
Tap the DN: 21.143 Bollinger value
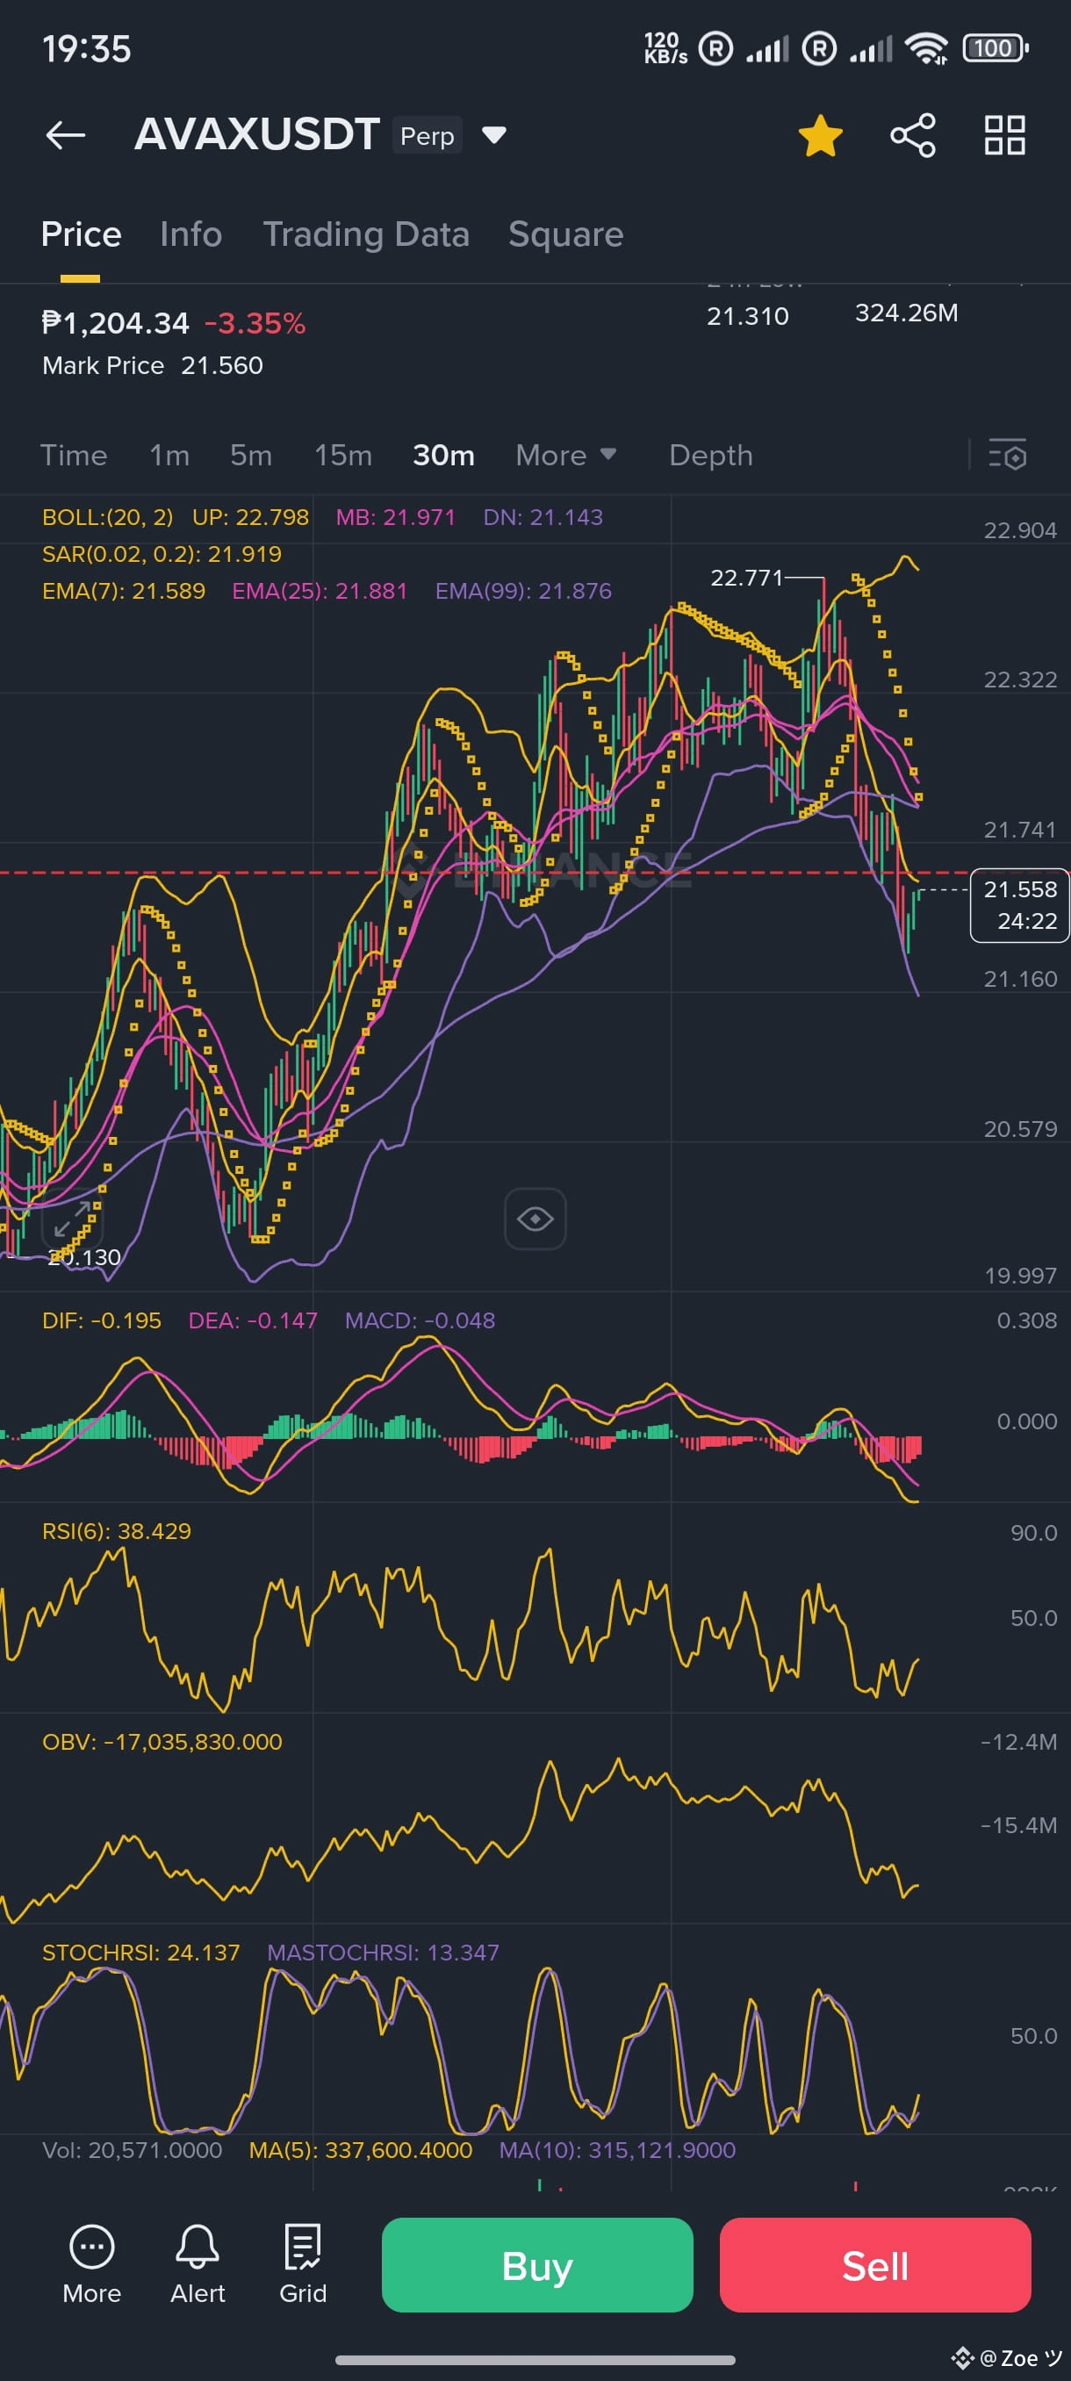[543, 517]
